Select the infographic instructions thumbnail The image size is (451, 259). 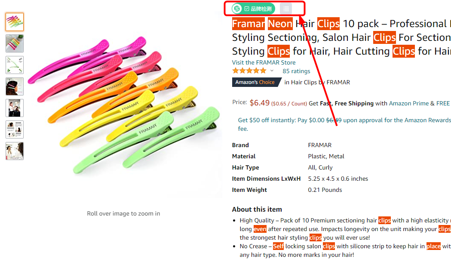15,129
